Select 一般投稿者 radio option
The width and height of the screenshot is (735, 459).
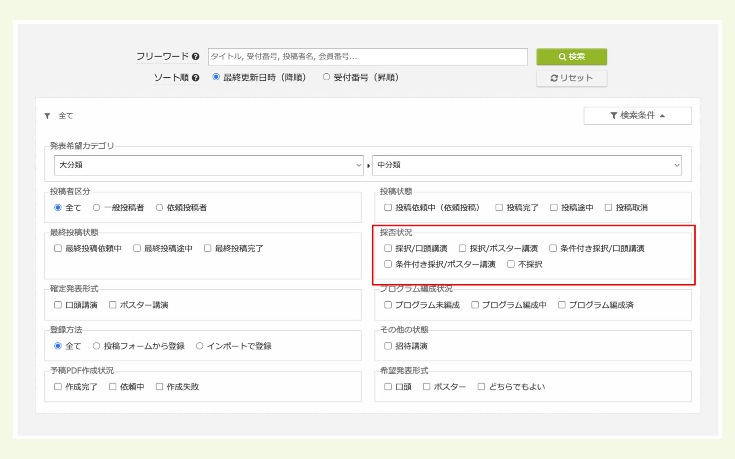click(x=96, y=208)
